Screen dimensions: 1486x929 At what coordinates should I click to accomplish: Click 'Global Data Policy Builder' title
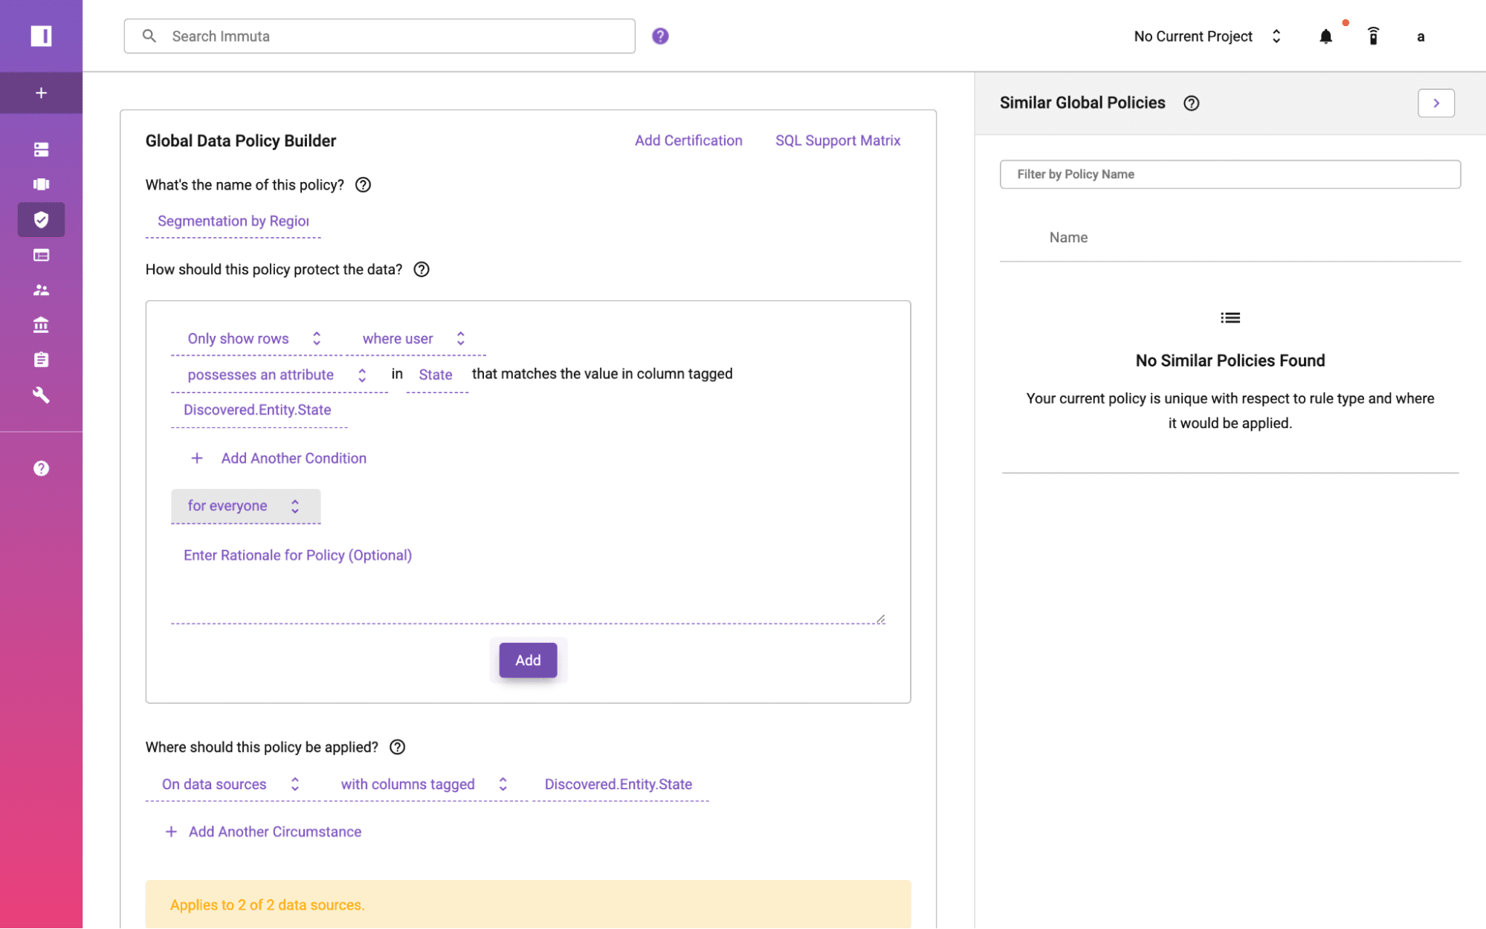tap(241, 141)
